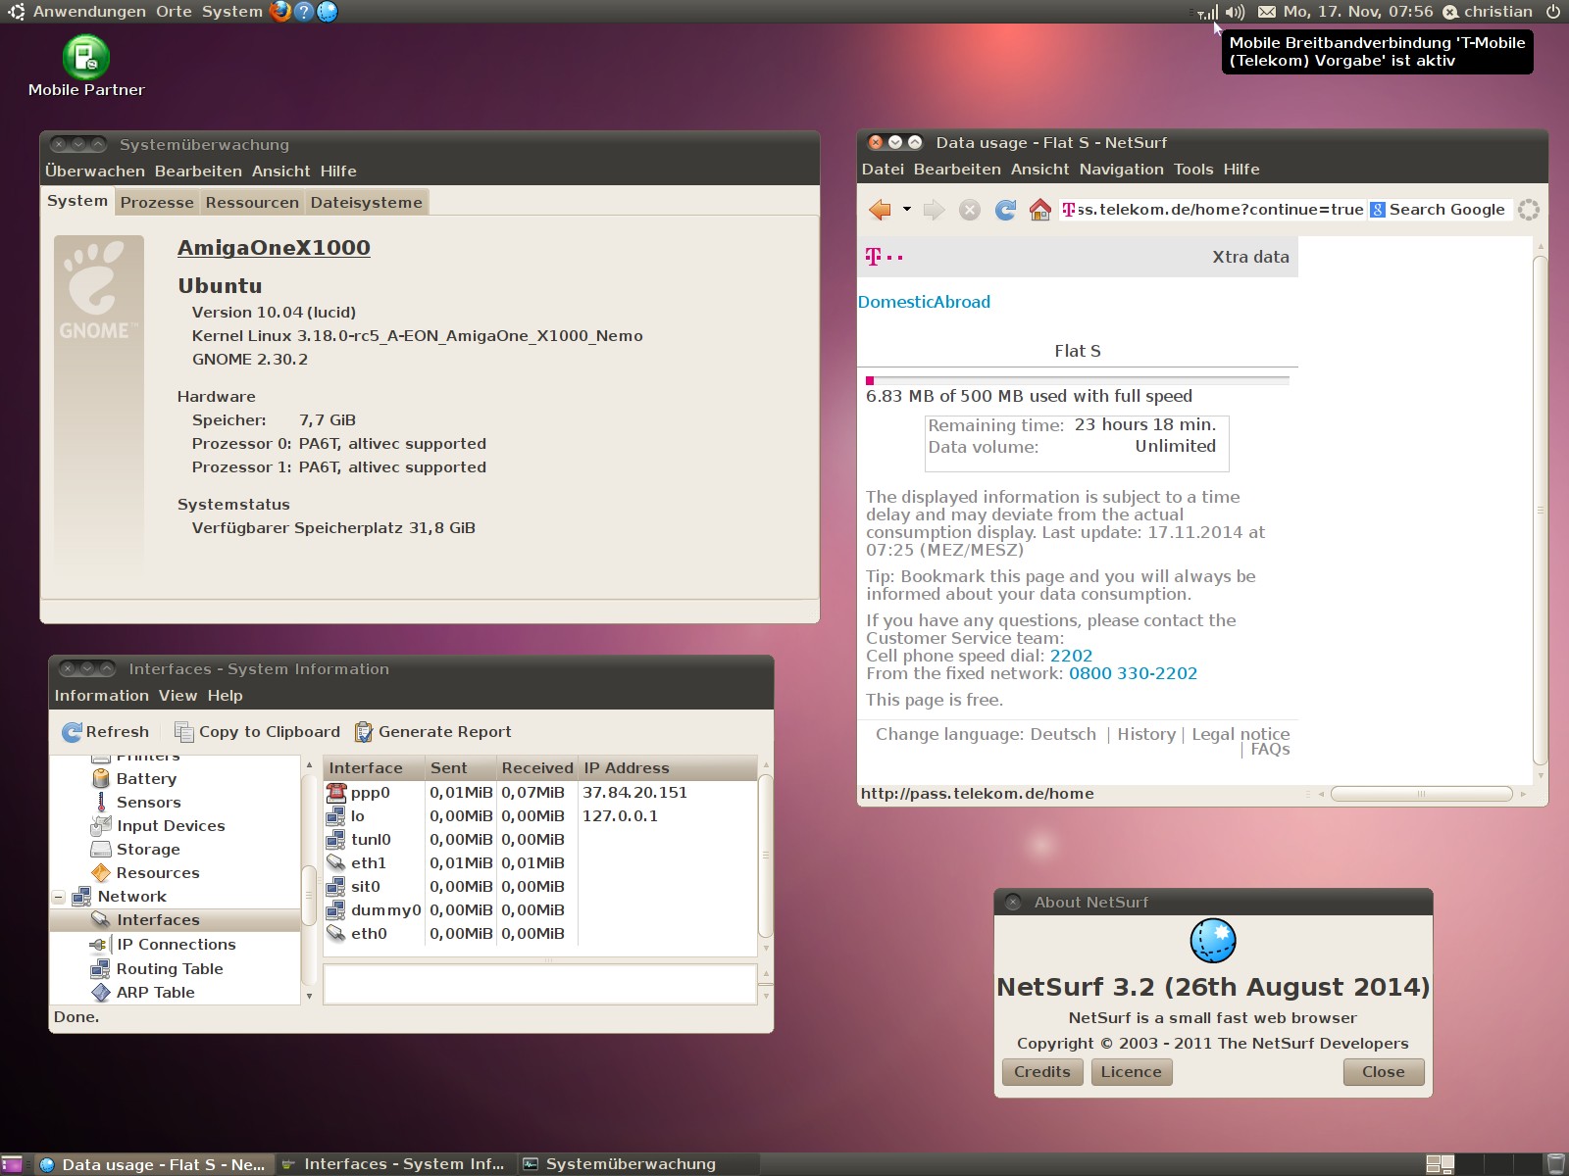Viewport: 1569px width, 1176px height.
Task: Click the Credits button in About NetSurf
Action: (1041, 1072)
